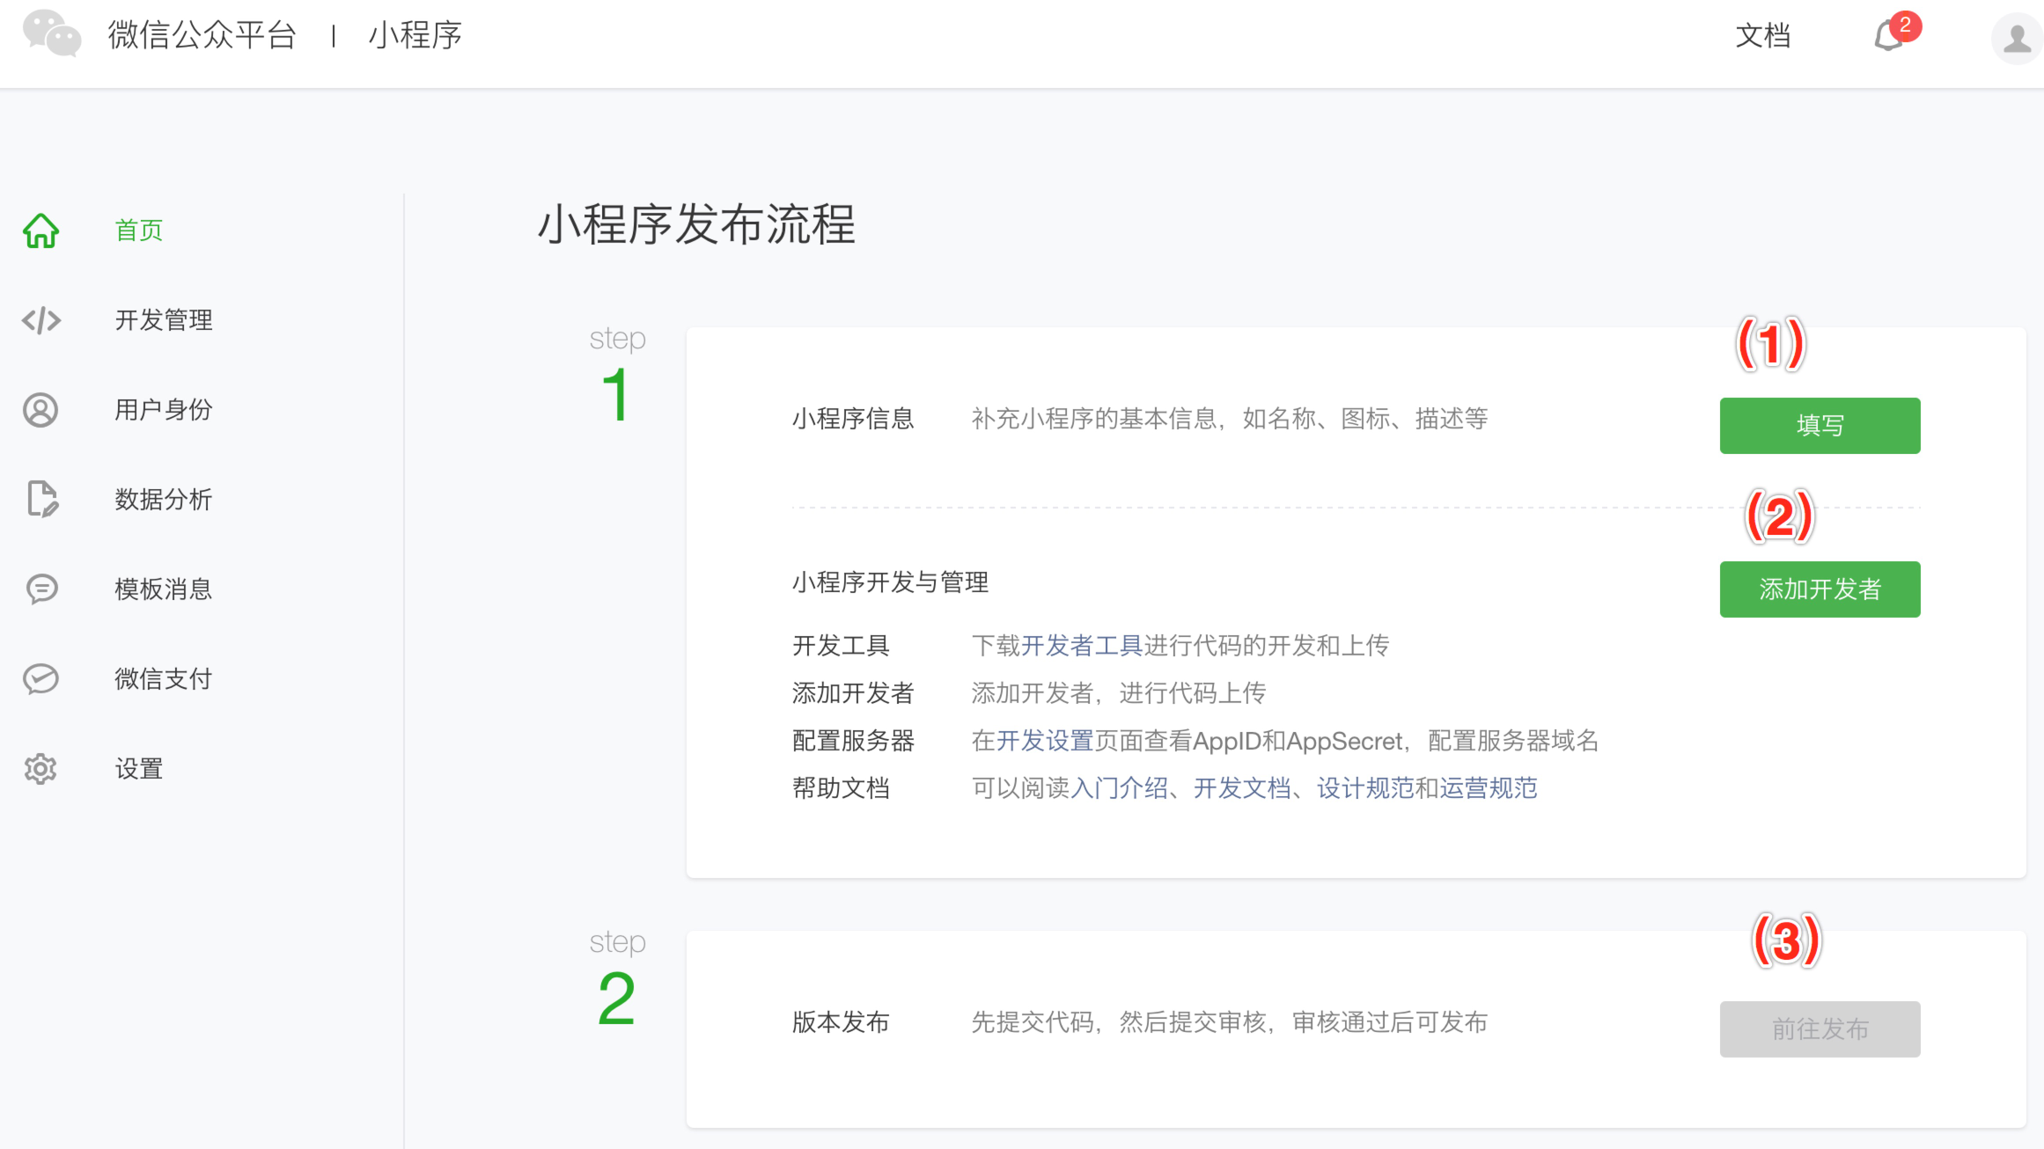Click the green home icon in sidebar
2044x1149 pixels.
tap(40, 231)
